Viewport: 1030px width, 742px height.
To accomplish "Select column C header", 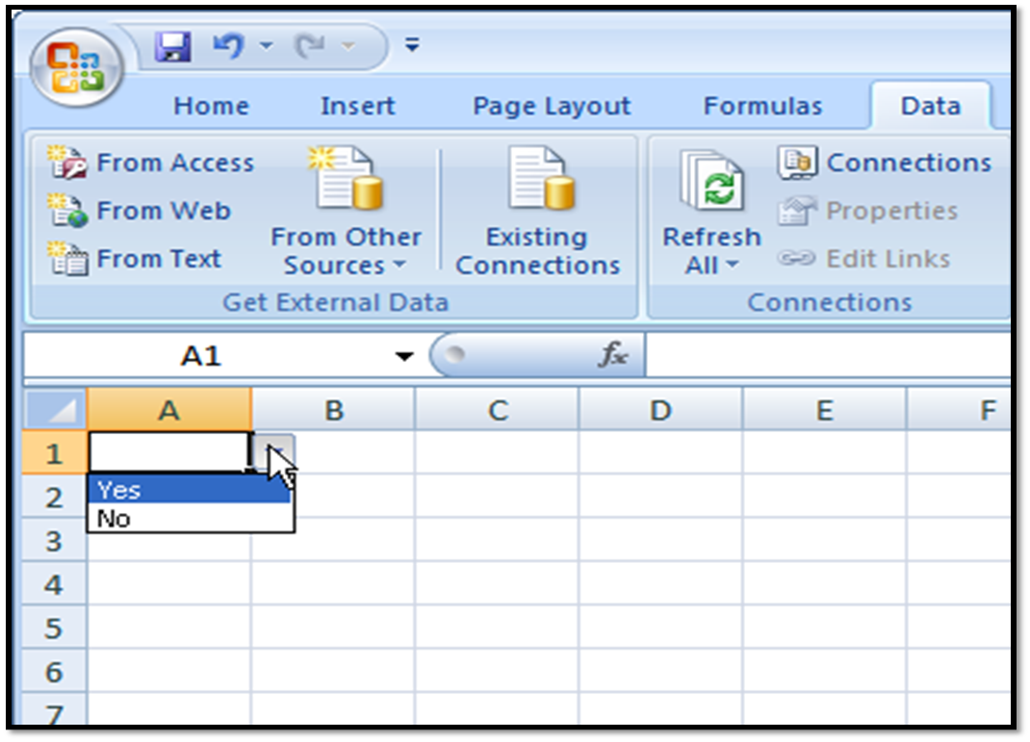I will click(x=496, y=409).
